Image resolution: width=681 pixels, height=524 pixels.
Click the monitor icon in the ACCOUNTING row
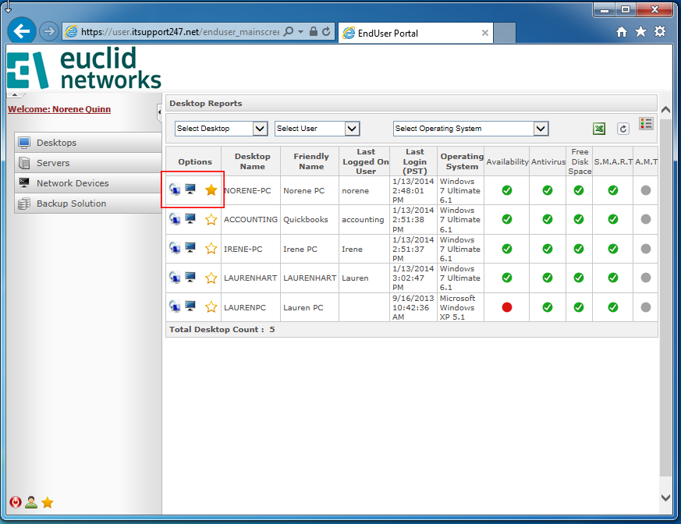pos(190,219)
